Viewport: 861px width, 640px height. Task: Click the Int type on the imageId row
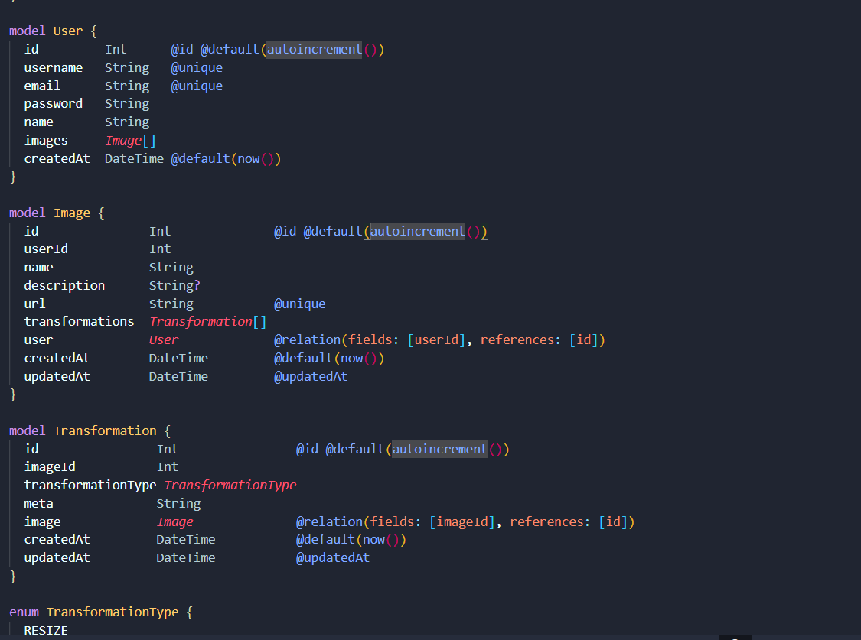168,466
